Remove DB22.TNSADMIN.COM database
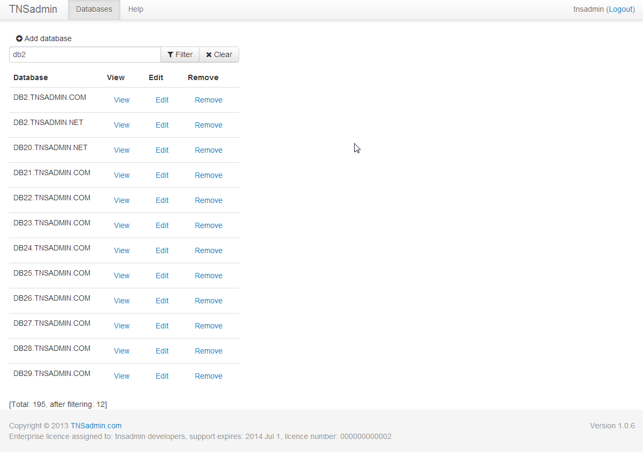 (209, 200)
